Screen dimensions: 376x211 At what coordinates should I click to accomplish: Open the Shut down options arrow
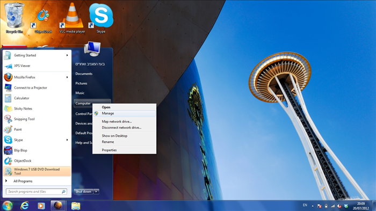pyautogui.click(x=96, y=192)
